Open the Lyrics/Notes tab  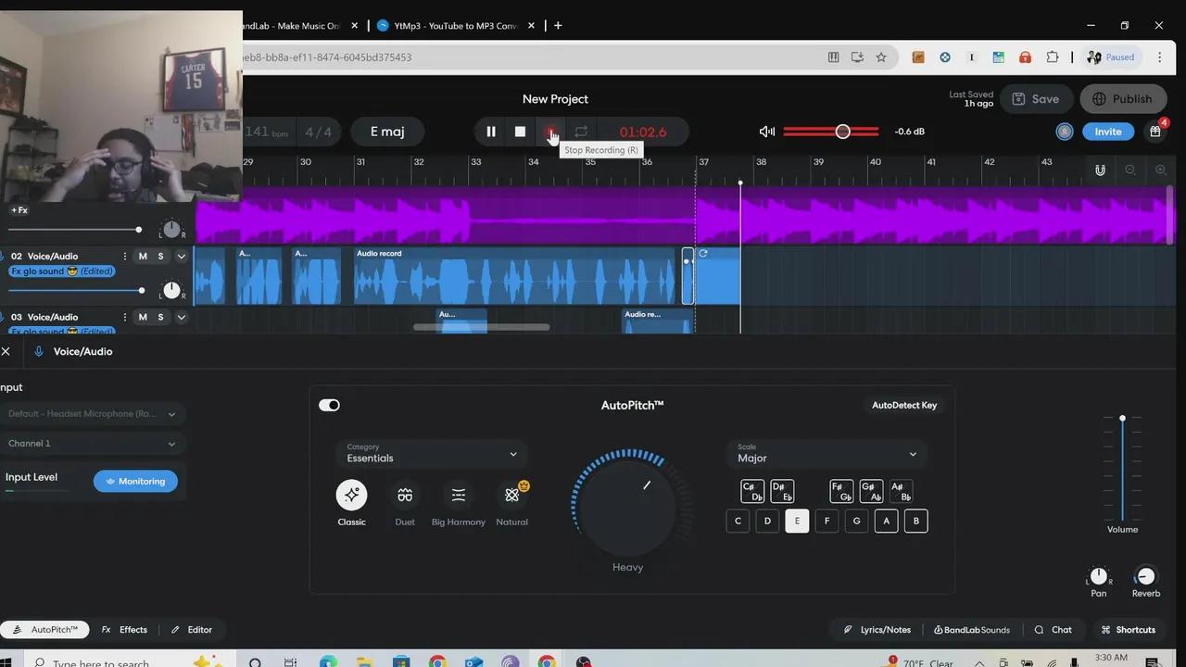tap(877, 629)
